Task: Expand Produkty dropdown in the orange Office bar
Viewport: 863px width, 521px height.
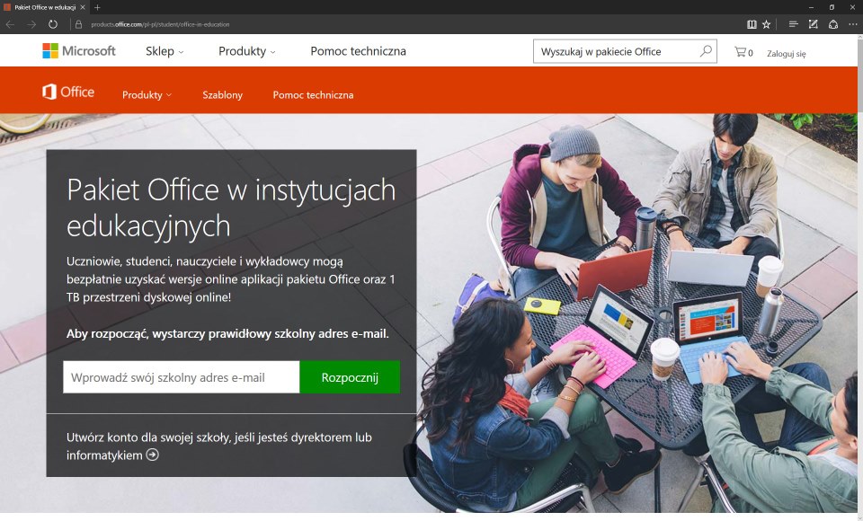Action: [x=147, y=94]
